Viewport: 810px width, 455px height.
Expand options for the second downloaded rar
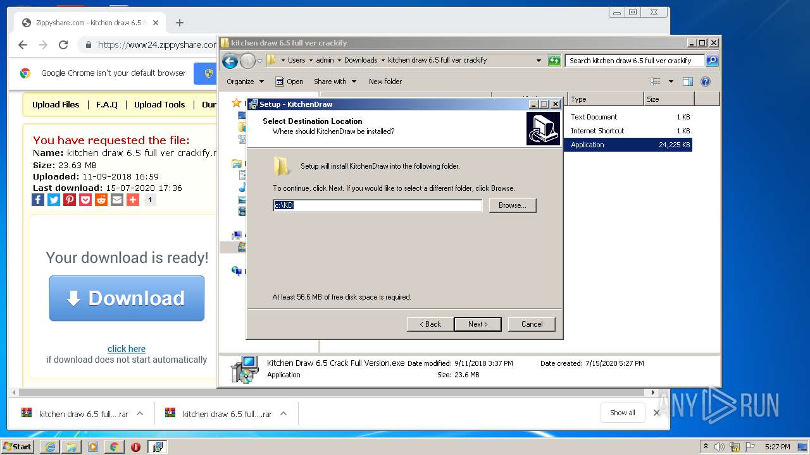click(x=283, y=414)
